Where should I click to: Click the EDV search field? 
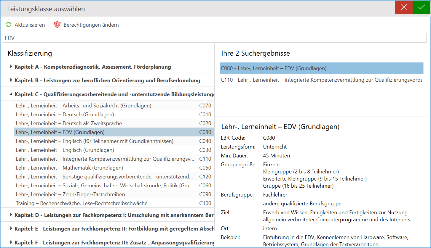(x=215, y=38)
